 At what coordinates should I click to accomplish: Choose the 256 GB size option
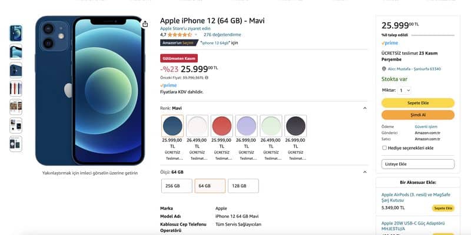(177, 186)
